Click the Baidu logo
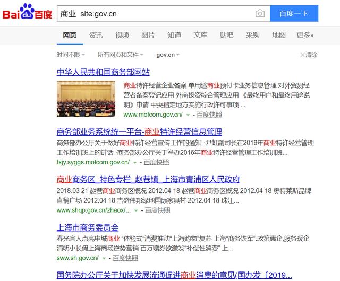Viewport: 340px width, 281px height. pos(27,12)
